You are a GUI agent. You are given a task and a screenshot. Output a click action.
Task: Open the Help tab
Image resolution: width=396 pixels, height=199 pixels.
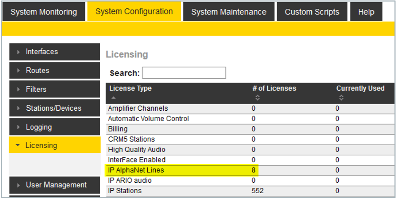pyautogui.click(x=366, y=12)
